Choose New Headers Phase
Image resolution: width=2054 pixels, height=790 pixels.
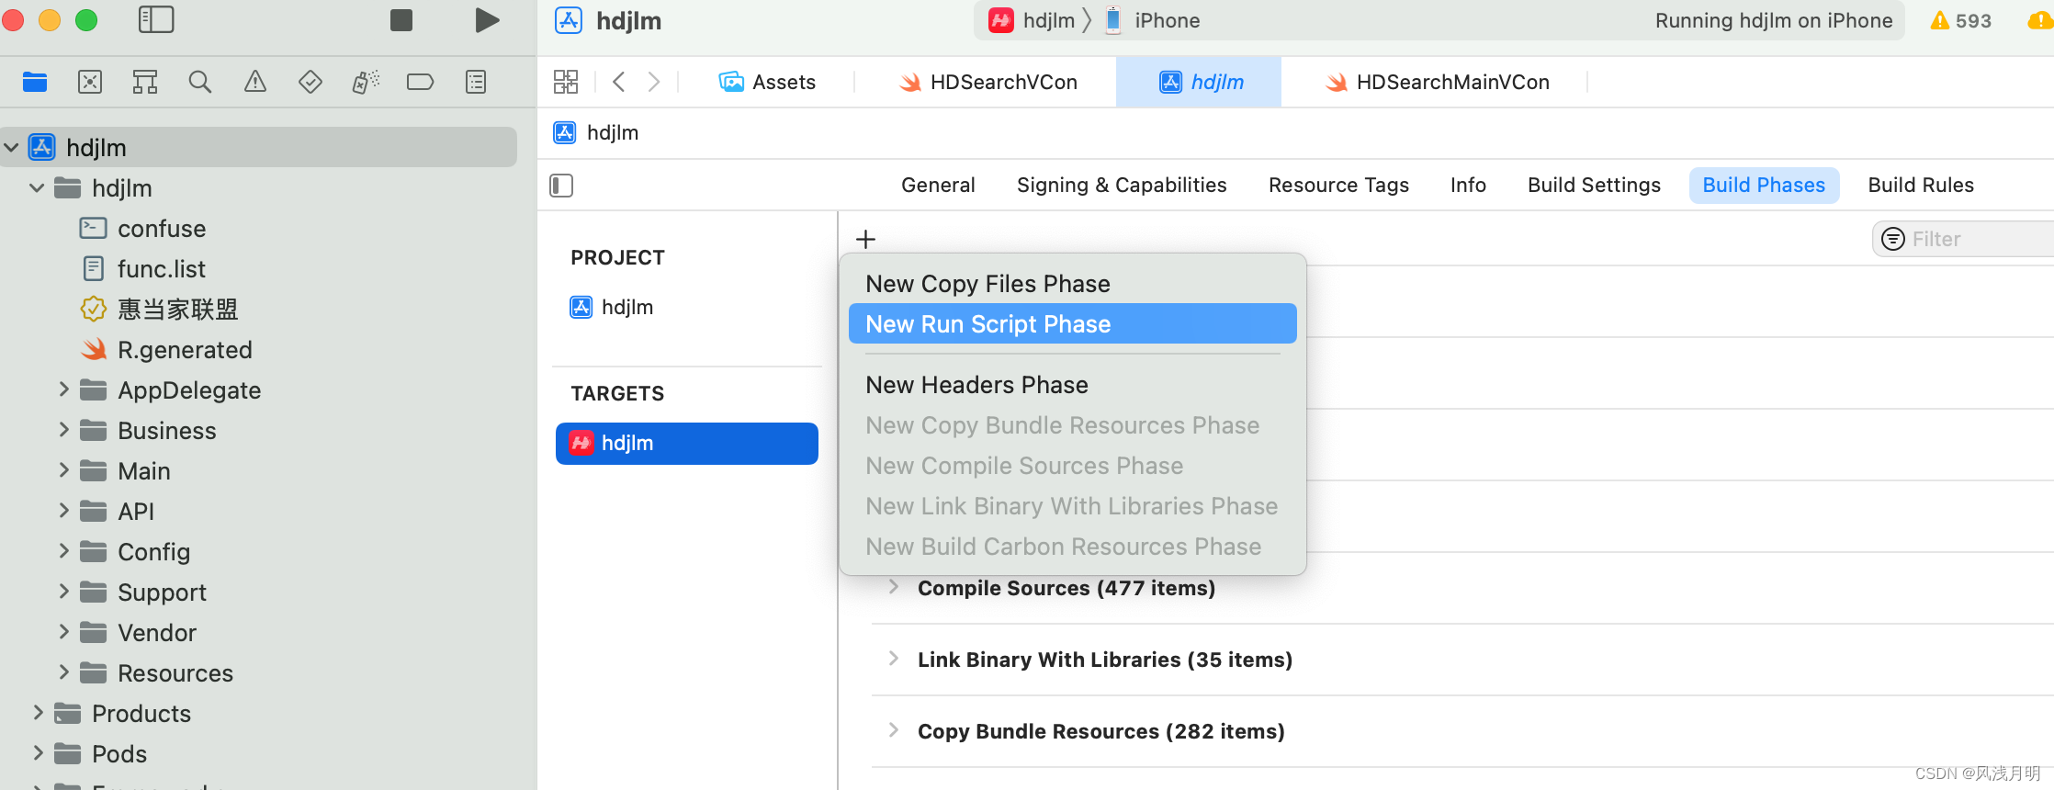click(x=1072, y=385)
